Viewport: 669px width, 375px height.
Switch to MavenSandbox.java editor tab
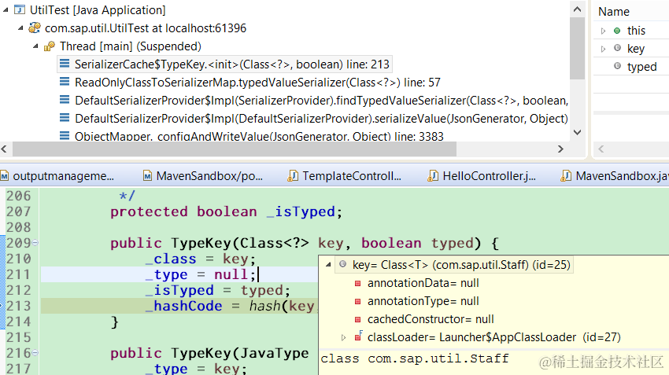[x=615, y=176]
